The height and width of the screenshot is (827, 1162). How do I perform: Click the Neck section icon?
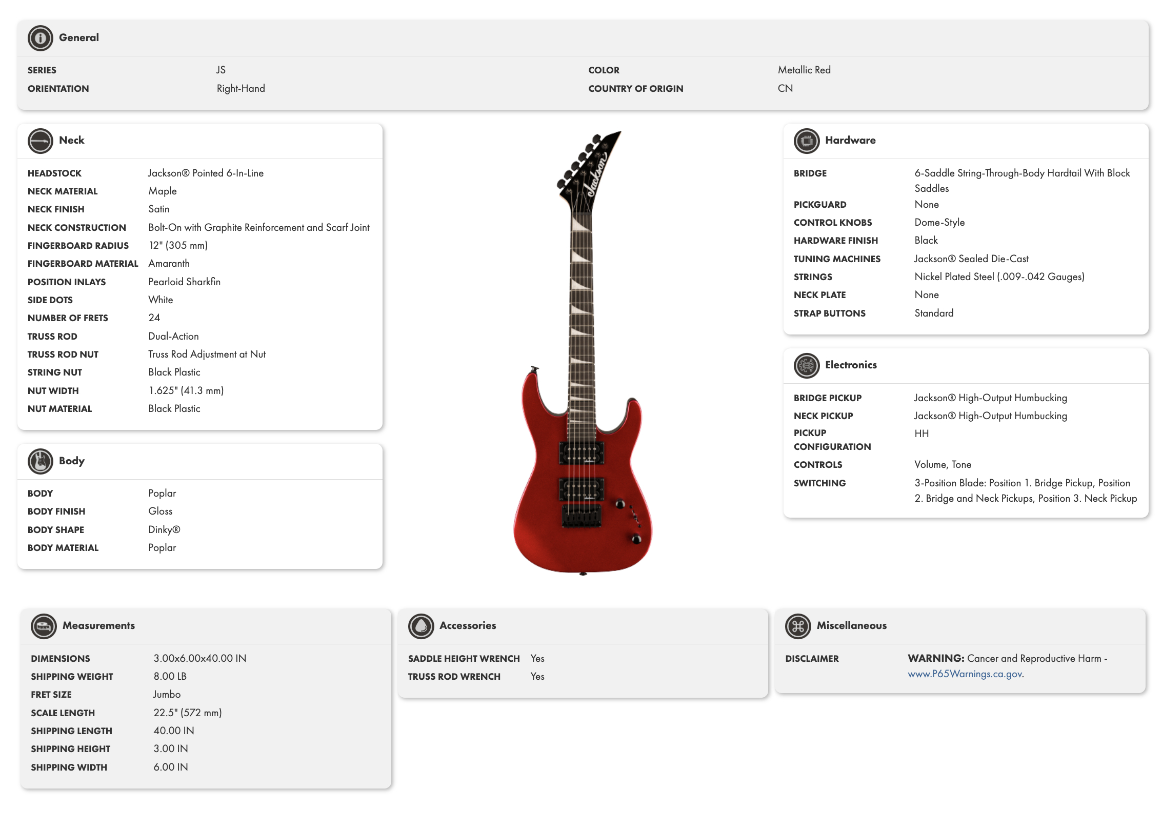(x=40, y=141)
